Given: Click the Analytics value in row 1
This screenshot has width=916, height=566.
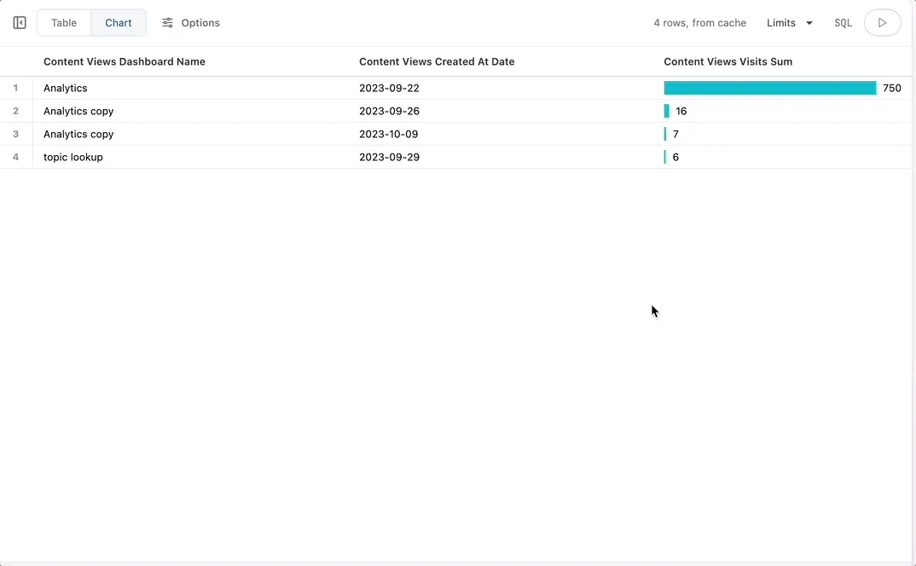Looking at the screenshot, I should point(65,88).
